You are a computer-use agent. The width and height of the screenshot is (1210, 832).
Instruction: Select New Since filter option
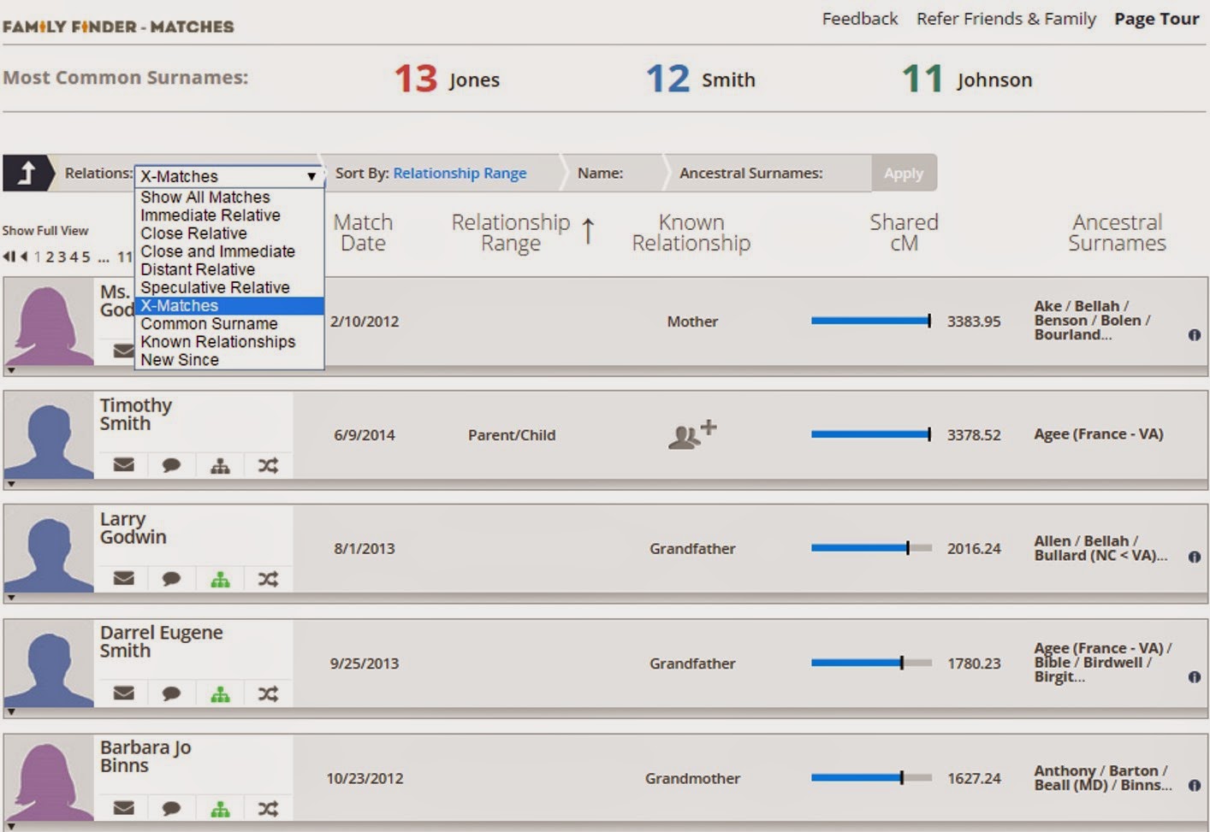(x=229, y=360)
